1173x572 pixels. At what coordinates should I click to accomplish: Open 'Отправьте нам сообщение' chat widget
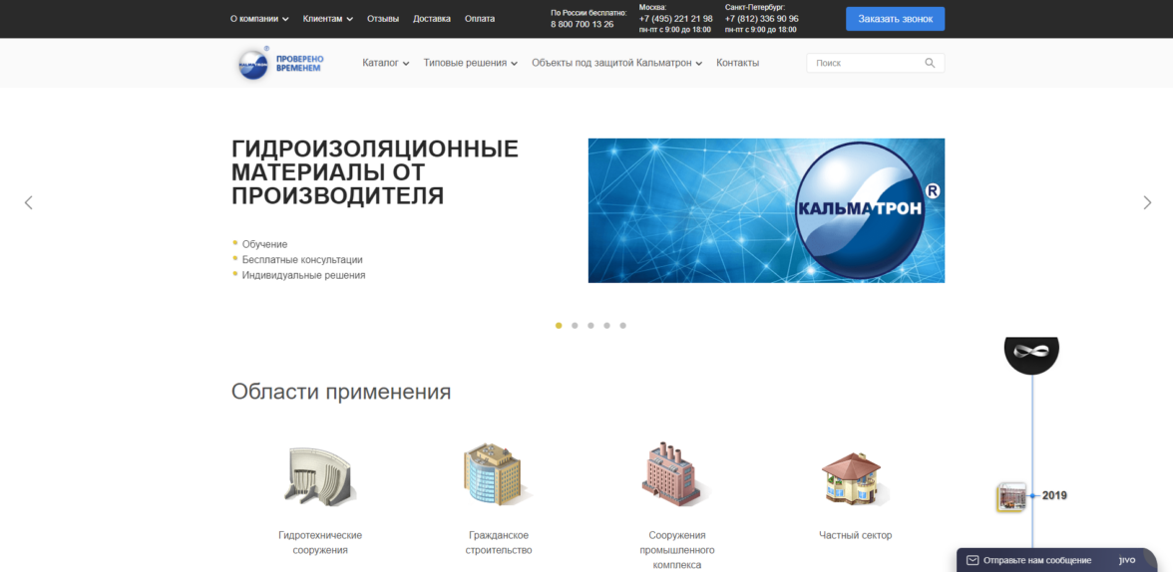tap(1057, 560)
